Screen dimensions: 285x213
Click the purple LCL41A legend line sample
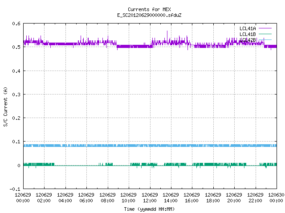(265, 28)
